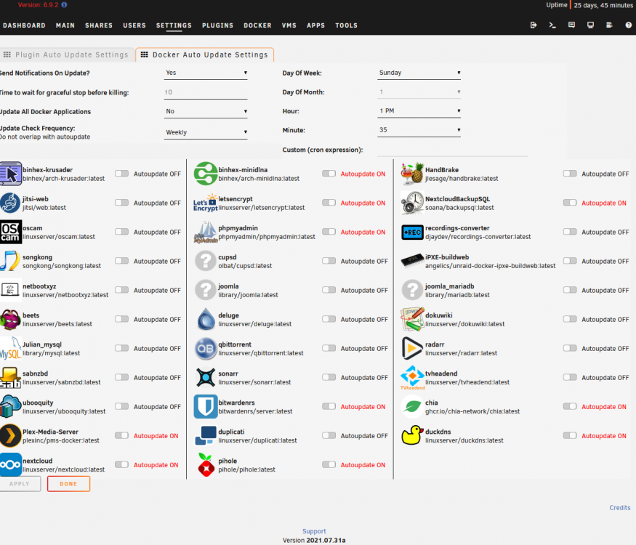
Task: Toggle autoupdate for binhex-krusader
Action: tap(121, 174)
